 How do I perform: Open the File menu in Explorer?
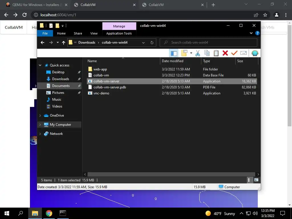tap(45, 33)
